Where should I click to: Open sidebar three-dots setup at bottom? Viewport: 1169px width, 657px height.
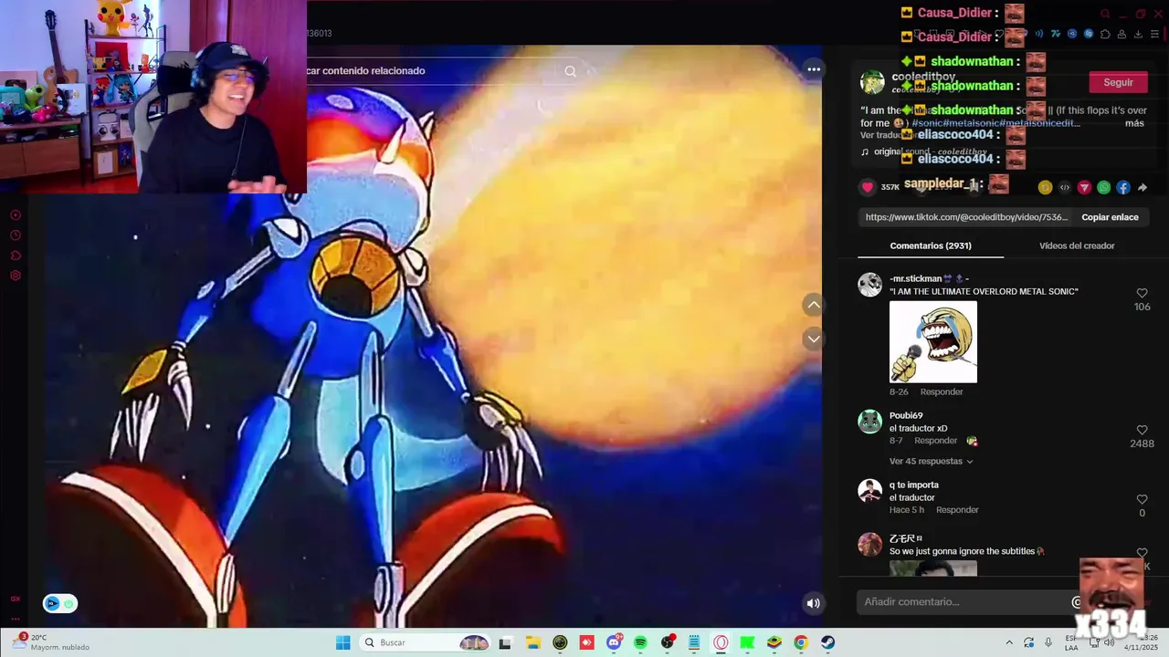[15, 619]
